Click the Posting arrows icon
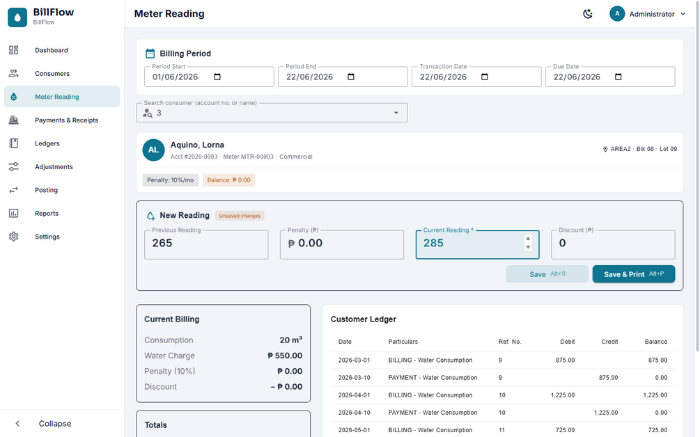Screen dimensions: 700x437 tap(14, 190)
